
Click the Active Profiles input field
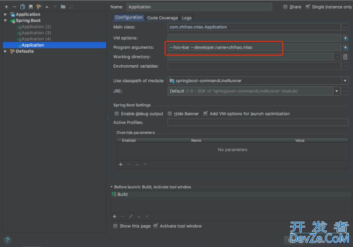(x=258, y=122)
